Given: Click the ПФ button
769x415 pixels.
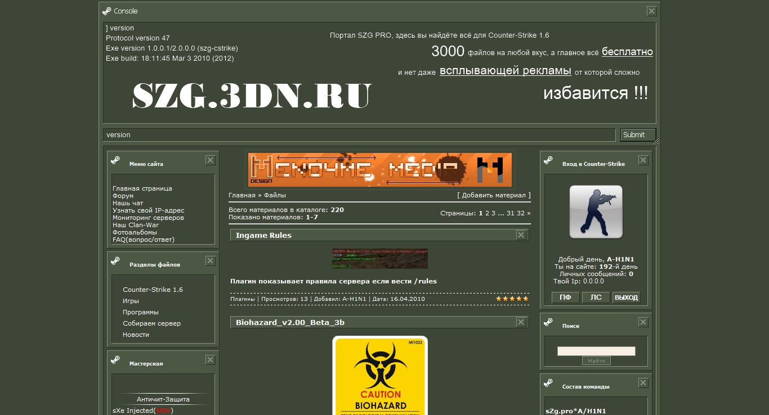Looking at the screenshot, I should pyautogui.click(x=565, y=297).
